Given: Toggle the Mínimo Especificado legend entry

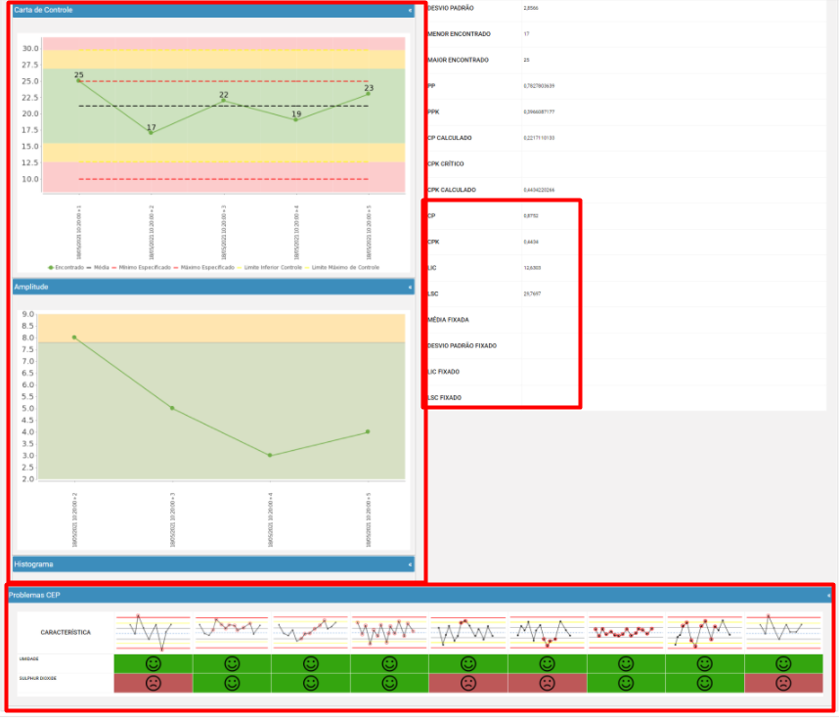Looking at the screenshot, I should tap(142, 268).
